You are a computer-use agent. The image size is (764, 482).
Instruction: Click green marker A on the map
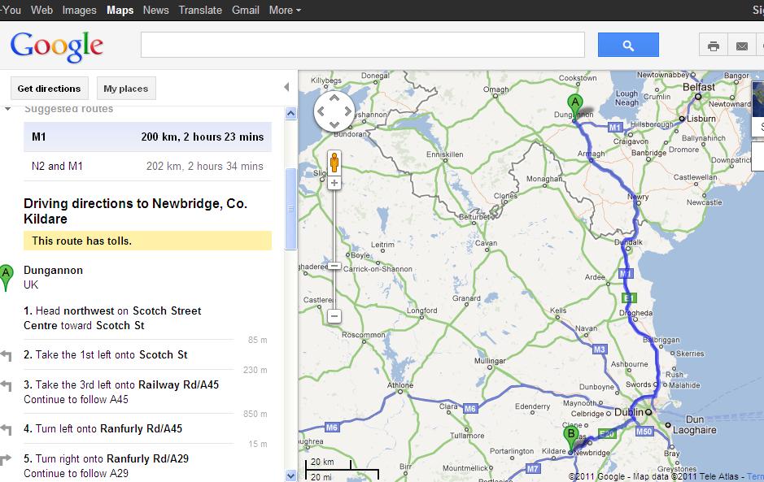click(x=575, y=107)
